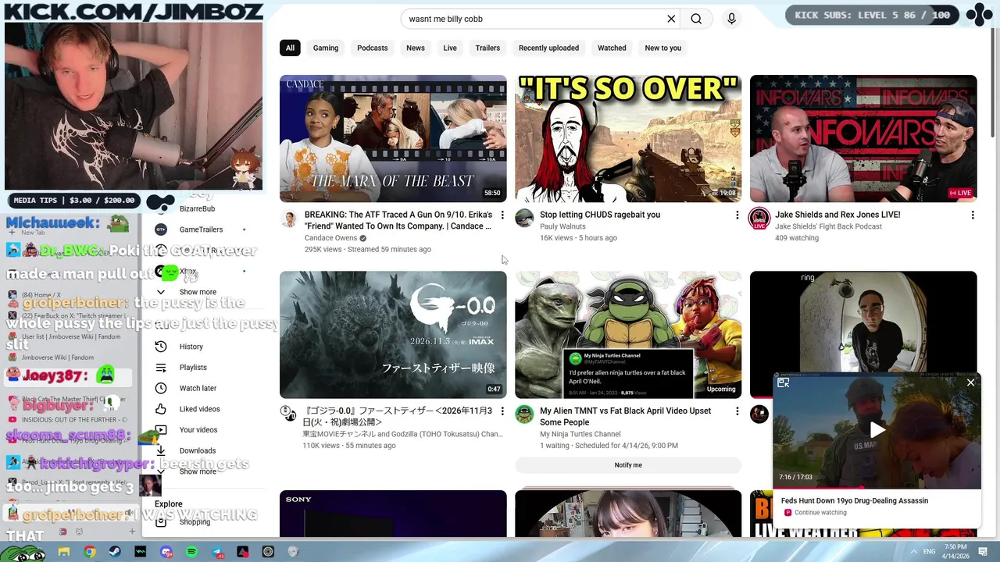Expand 'Show more' below Downloads
1000x562 pixels.
[x=198, y=471]
